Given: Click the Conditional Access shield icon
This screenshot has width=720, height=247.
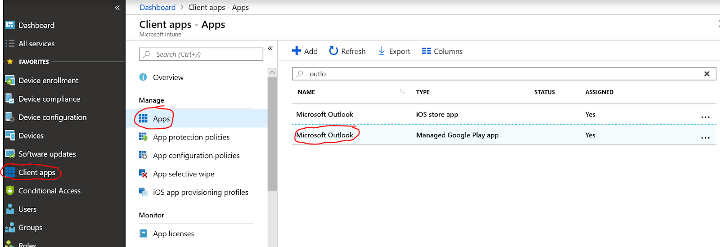Looking at the screenshot, I should (x=10, y=191).
